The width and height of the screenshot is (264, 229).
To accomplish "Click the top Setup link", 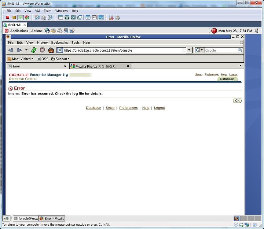I will pos(199,74).
